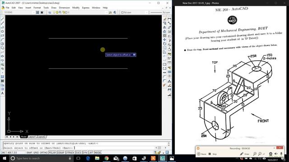Switch to the Layout1 tab
Screen dimensions: 289x162
pos(32,137)
